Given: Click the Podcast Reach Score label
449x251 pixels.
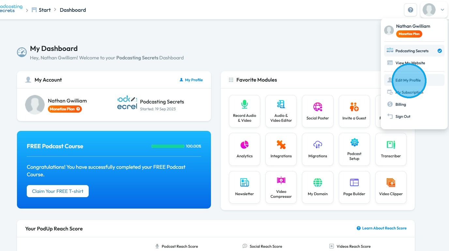Looking at the screenshot, I should [180, 246].
